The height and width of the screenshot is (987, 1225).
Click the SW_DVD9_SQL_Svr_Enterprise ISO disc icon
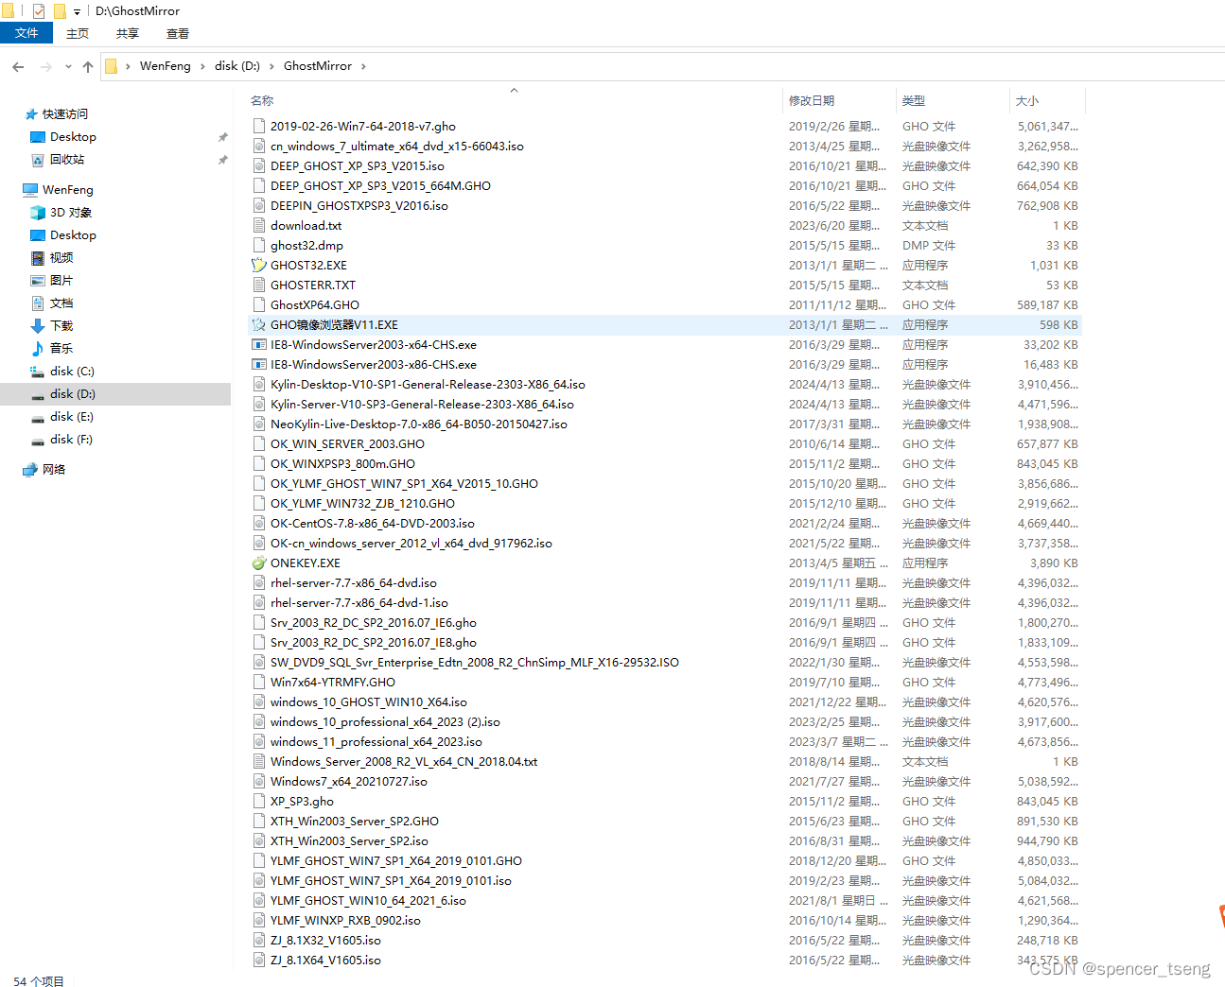click(x=259, y=663)
